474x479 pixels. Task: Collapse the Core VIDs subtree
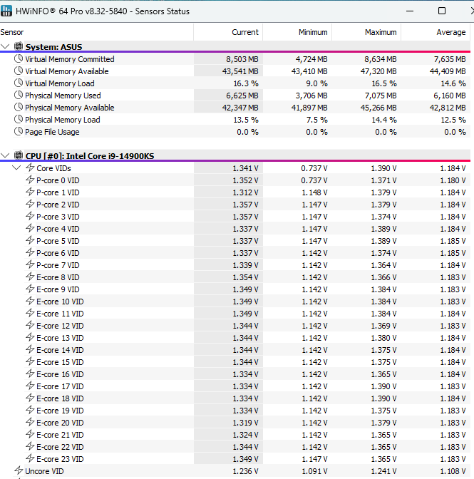[16, 168]
